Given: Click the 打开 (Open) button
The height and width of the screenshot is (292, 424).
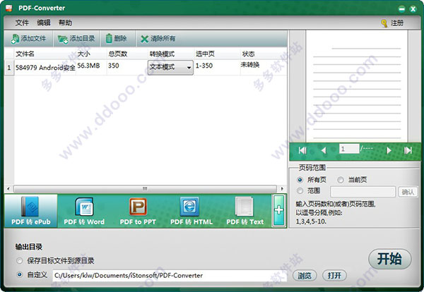Looking at the screenshot, I should tap(334, 276).
